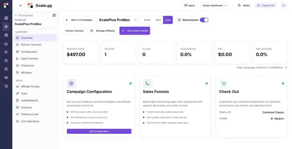Click the $497.00 revenue value
Viewport: 292px width, 149px height.
pos(76,55)
